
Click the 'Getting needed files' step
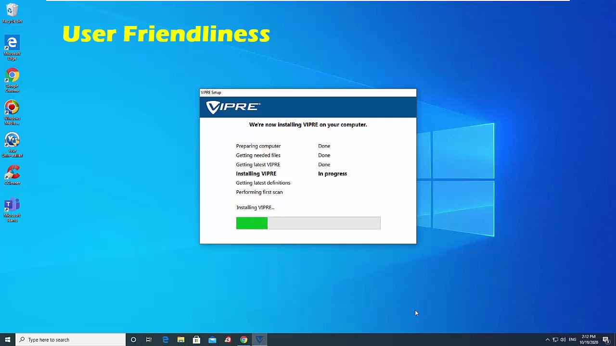258,155
